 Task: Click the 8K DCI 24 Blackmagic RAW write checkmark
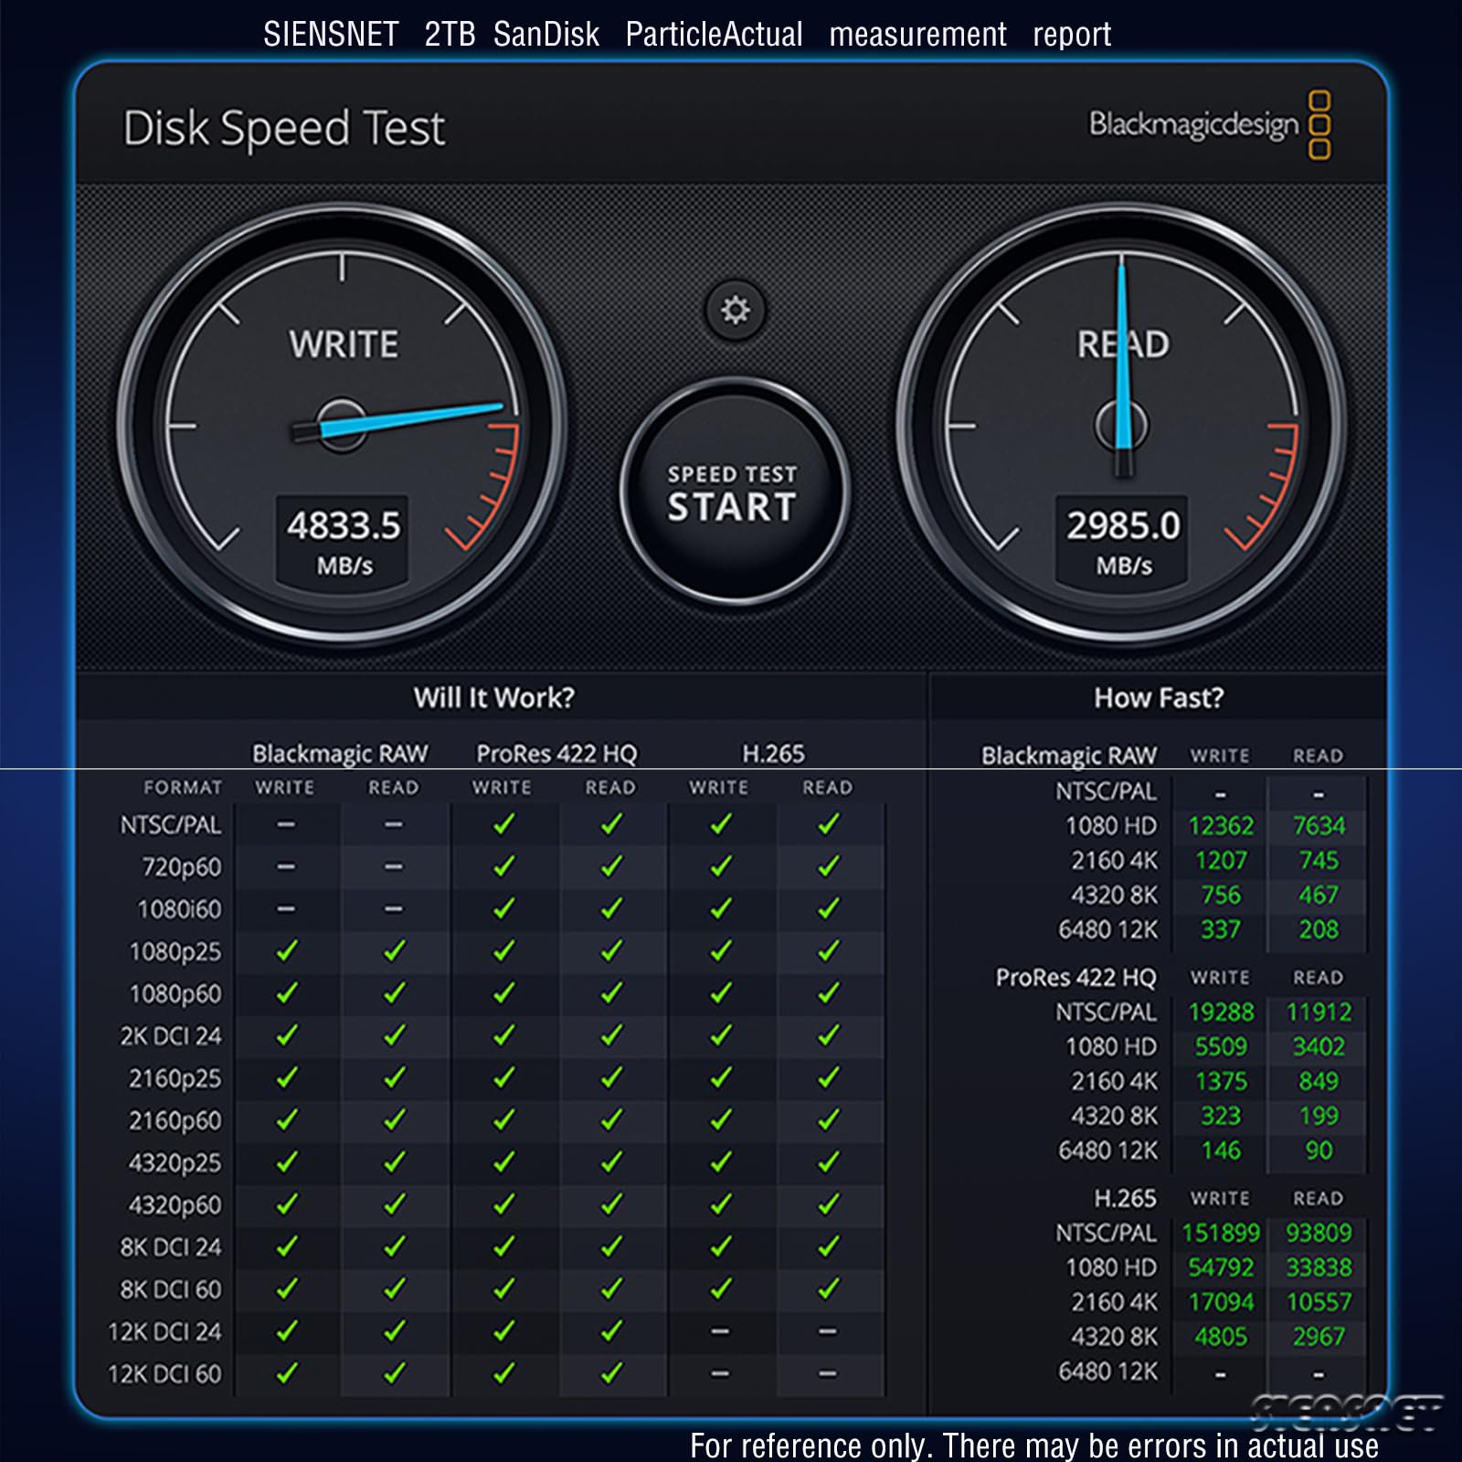(286, 1246)
